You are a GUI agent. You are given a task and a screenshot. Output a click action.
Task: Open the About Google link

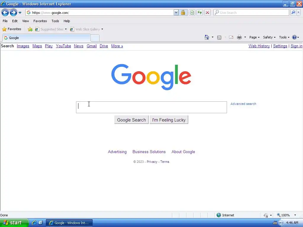[x=183, y=152]
